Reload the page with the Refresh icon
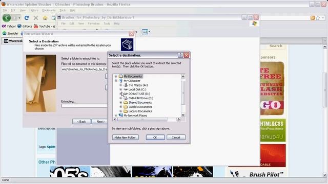 coord(27,18)
